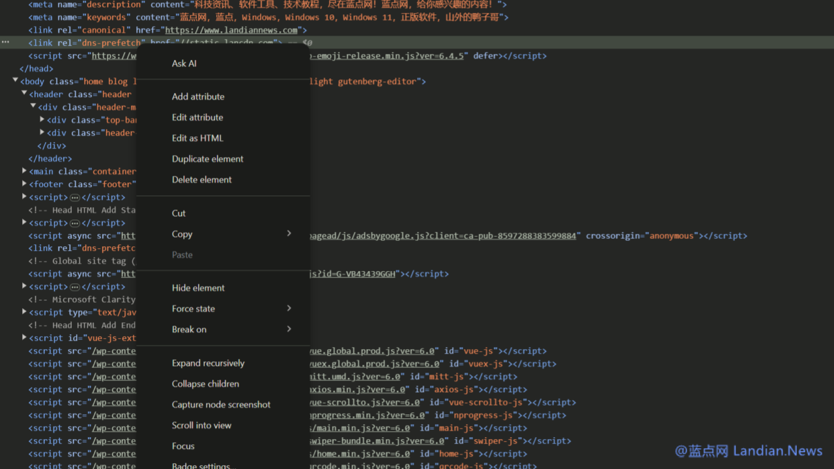Choose Duplicate element
The image size is (834, 469).
(208, 159)
